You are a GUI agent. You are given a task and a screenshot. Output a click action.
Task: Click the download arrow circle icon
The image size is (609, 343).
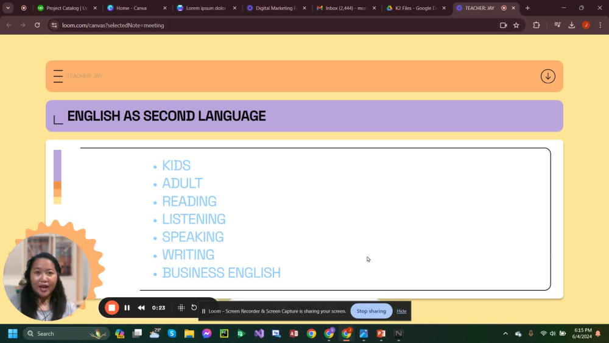point(547,76)
